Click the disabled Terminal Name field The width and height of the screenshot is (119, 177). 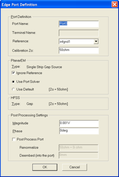[x=79, y=33]
